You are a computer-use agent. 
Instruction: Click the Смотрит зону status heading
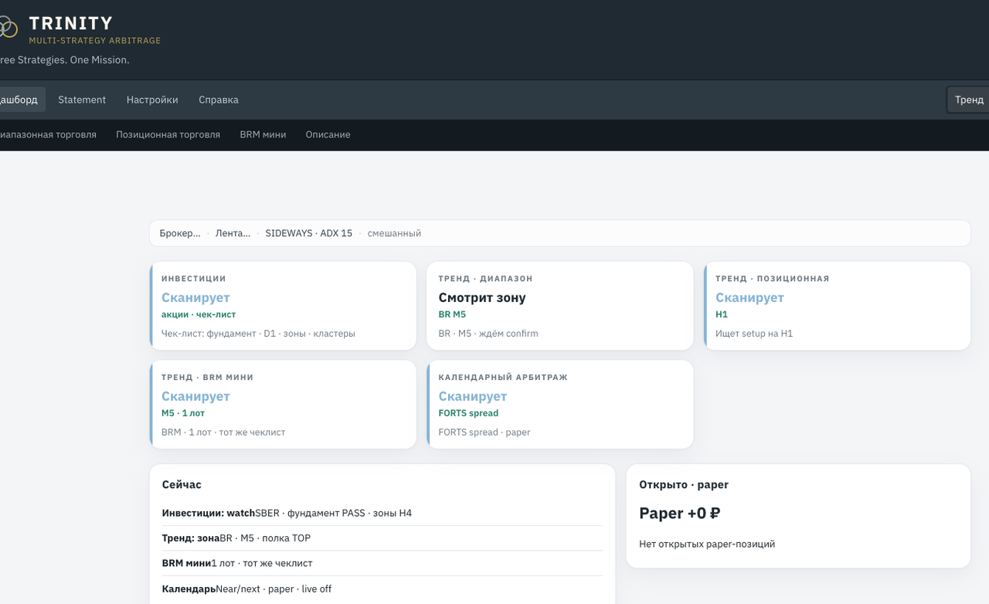pyautogui.click(x=482, y=297)
